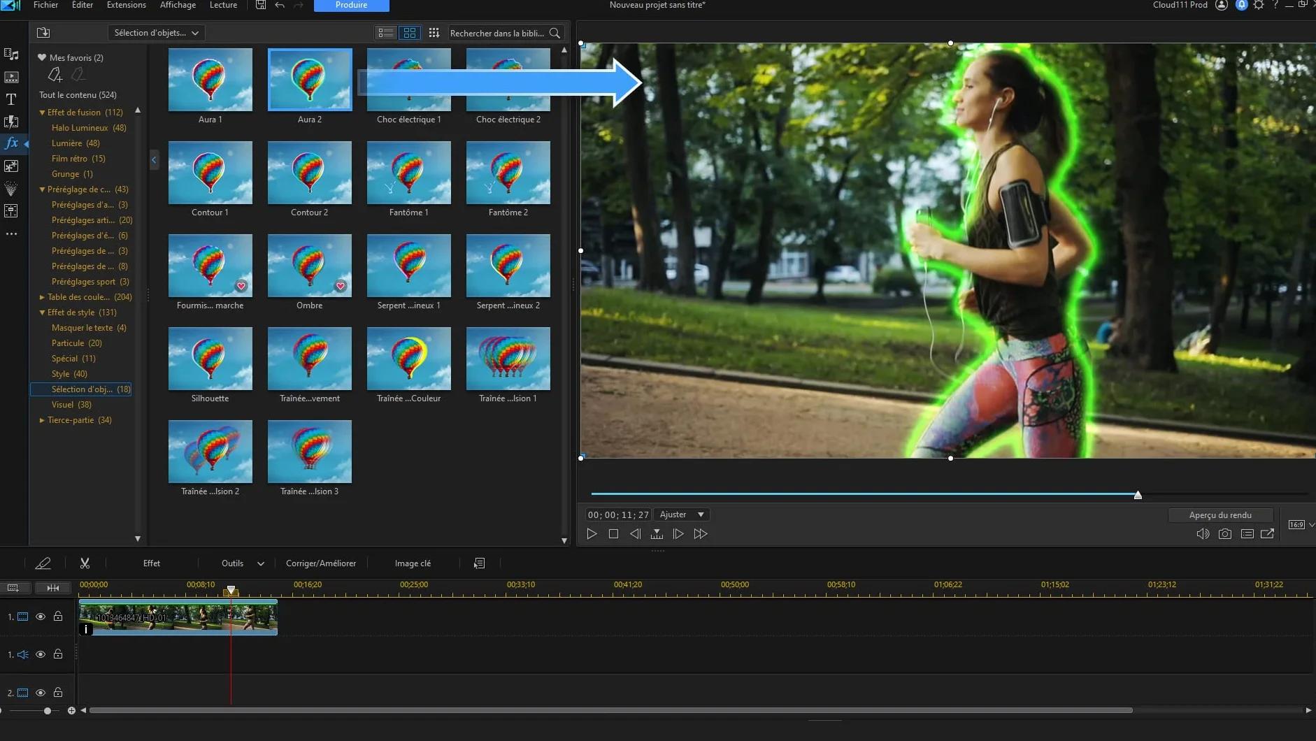
Task: Click the three-dots more rooms icon
Action: (11, 234)
